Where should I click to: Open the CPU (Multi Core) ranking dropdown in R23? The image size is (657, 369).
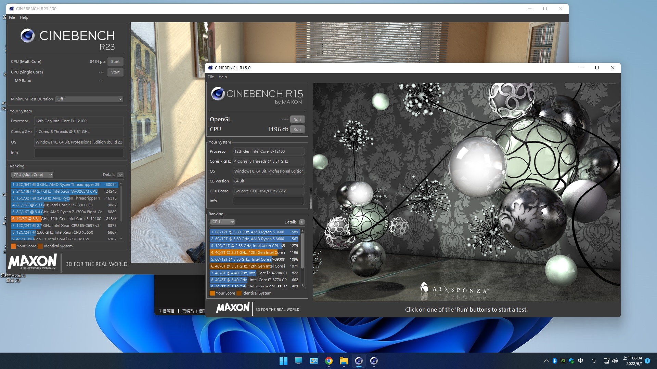click(x=33, y=175)
